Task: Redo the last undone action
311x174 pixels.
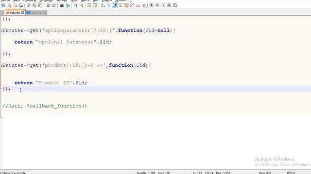Action: pos(54,5)
